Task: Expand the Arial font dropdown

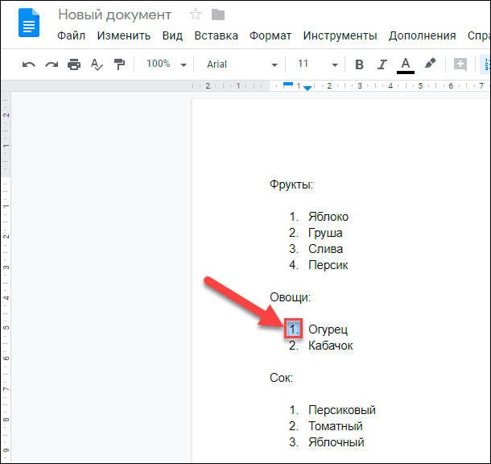Action: tap(241, 64)
